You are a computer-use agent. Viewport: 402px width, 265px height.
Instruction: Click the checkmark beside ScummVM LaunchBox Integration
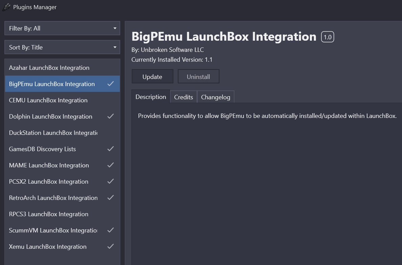pyautogui.click(x=110, y=230)
